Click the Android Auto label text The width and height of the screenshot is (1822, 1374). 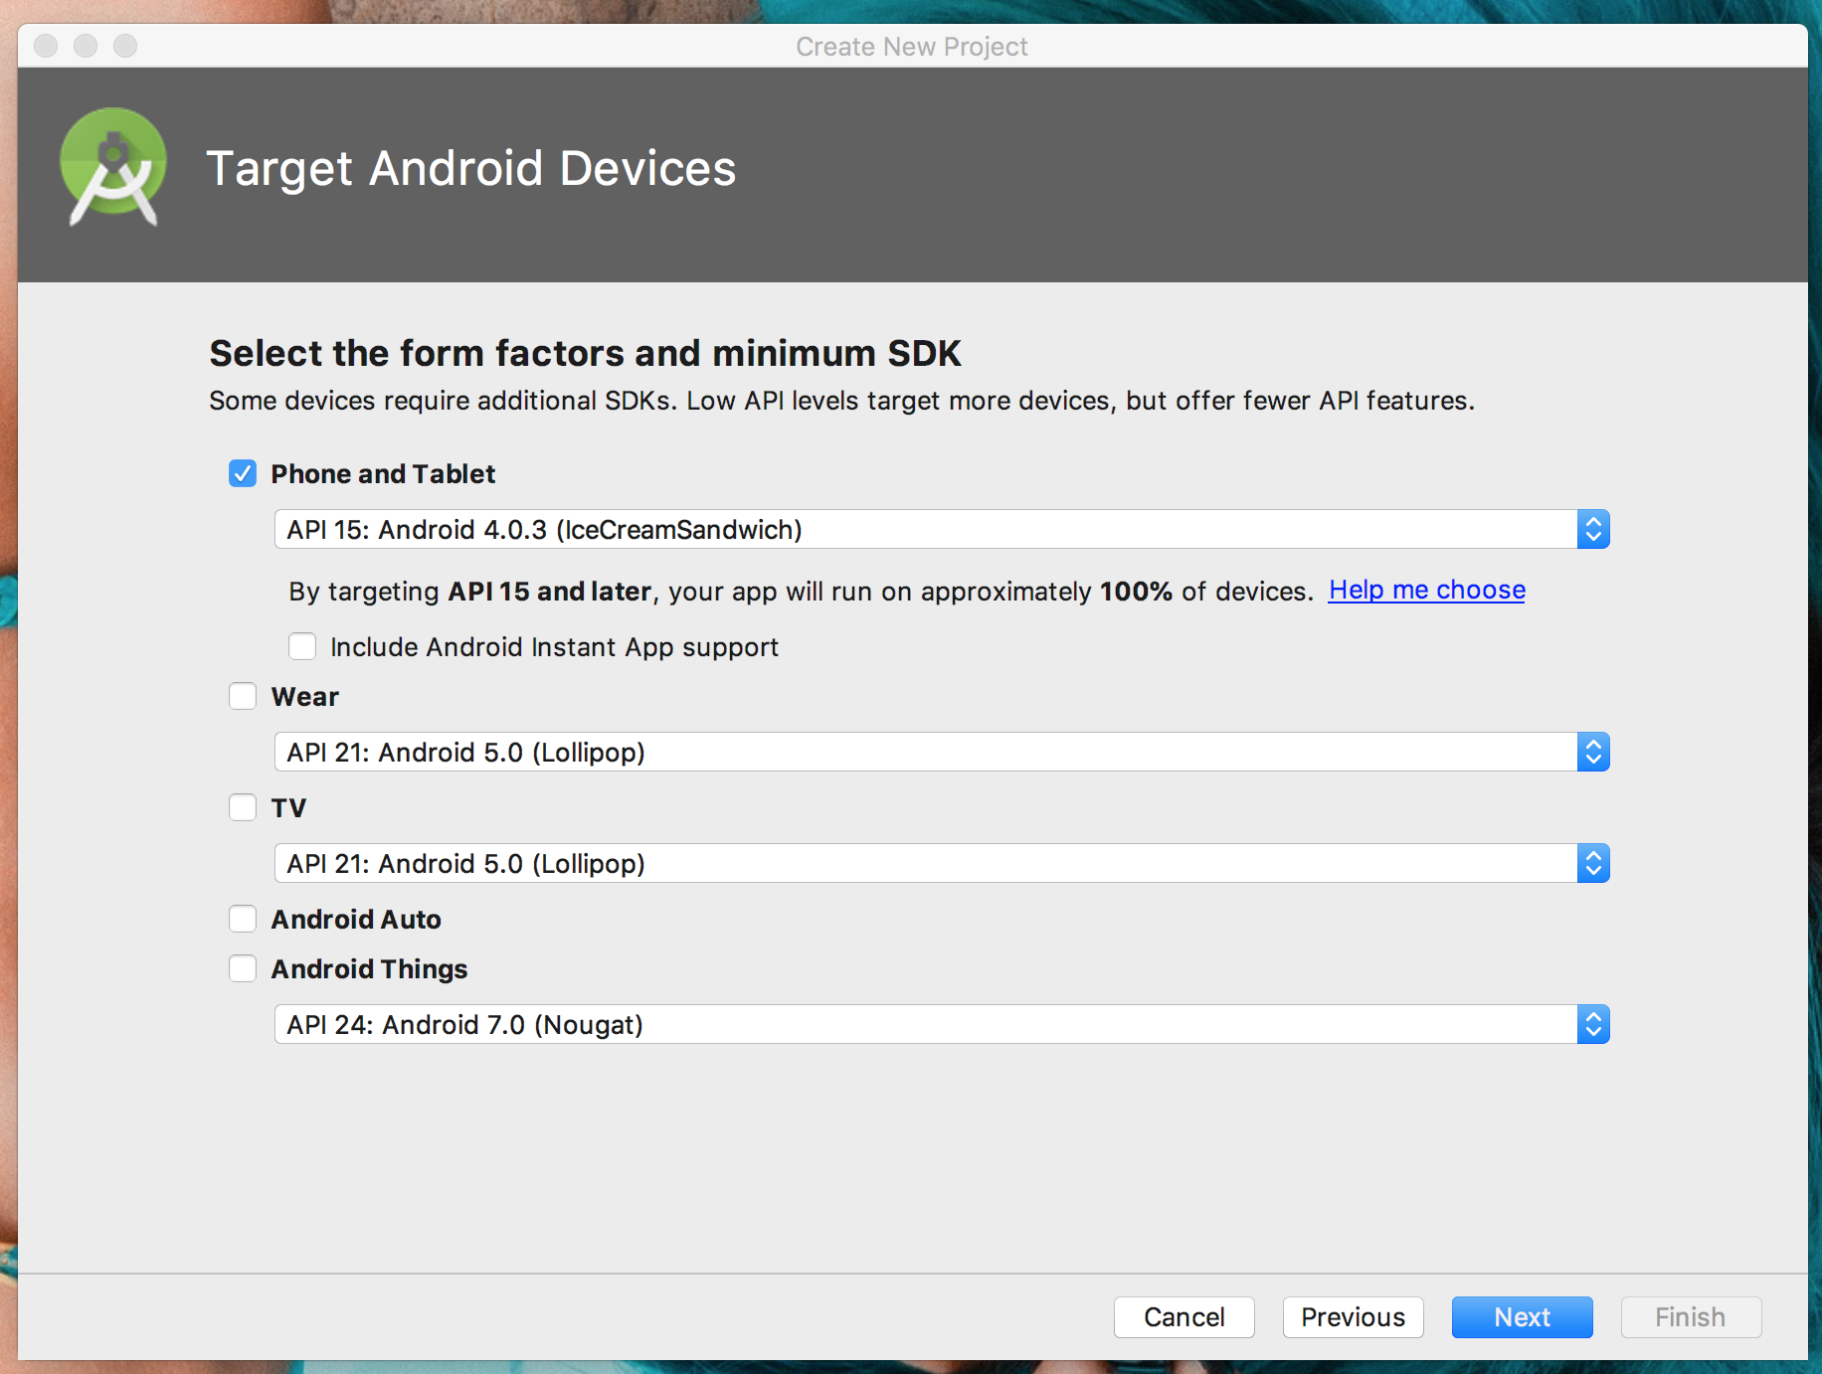pyautogui.click(x=356, y=920)
